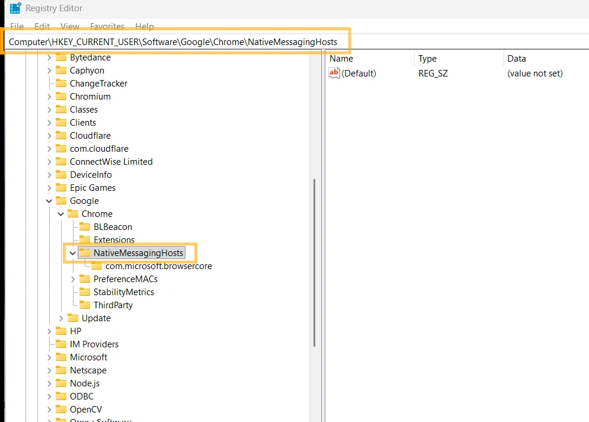Expand the ConnectWise Limited key

tap(49, 162)
